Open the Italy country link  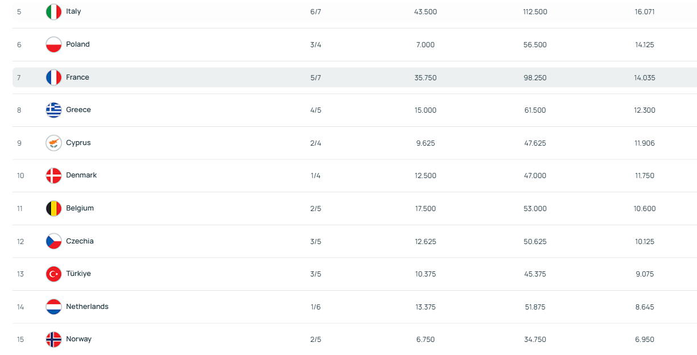(x=73, y=11)
